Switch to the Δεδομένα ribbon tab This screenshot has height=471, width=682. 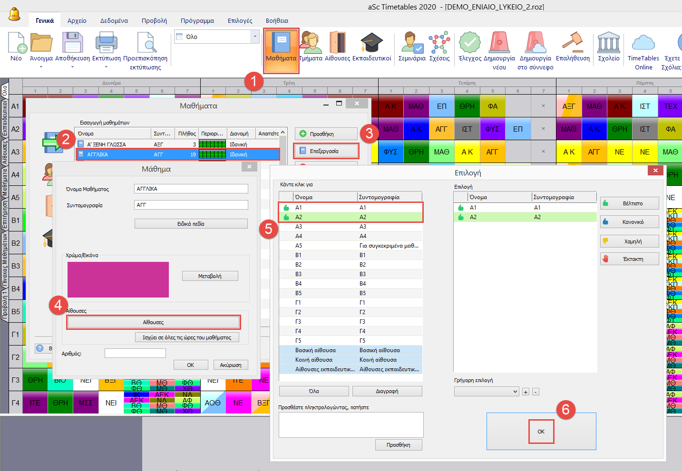(x=114, y=20)
